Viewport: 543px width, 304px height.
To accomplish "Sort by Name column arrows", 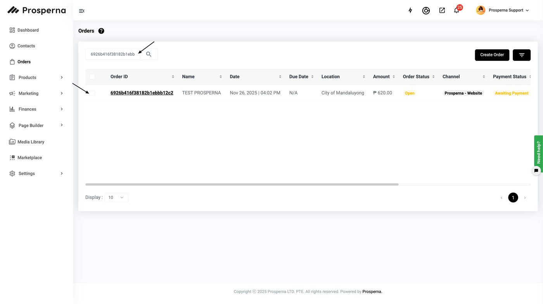I will coord(221,77).
